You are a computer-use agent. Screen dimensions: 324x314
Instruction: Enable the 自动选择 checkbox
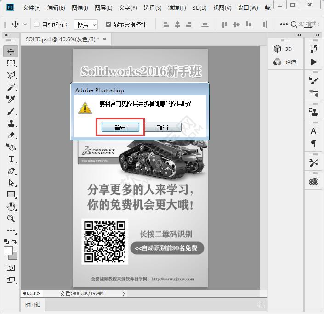point(37,24)
